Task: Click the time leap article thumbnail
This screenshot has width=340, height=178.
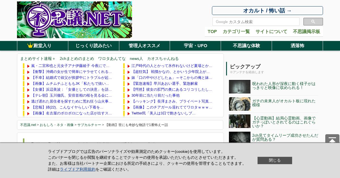Action: 240,137
